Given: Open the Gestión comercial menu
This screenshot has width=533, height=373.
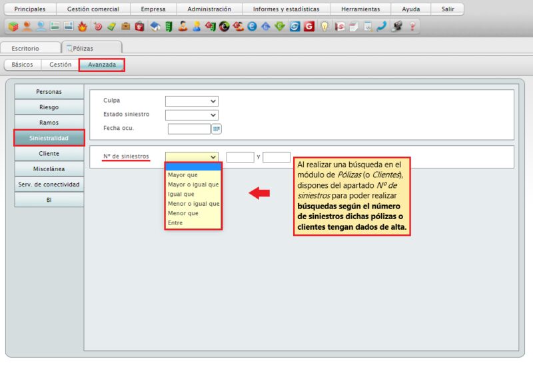Looking at the screenshot, I should pos(93,9).
